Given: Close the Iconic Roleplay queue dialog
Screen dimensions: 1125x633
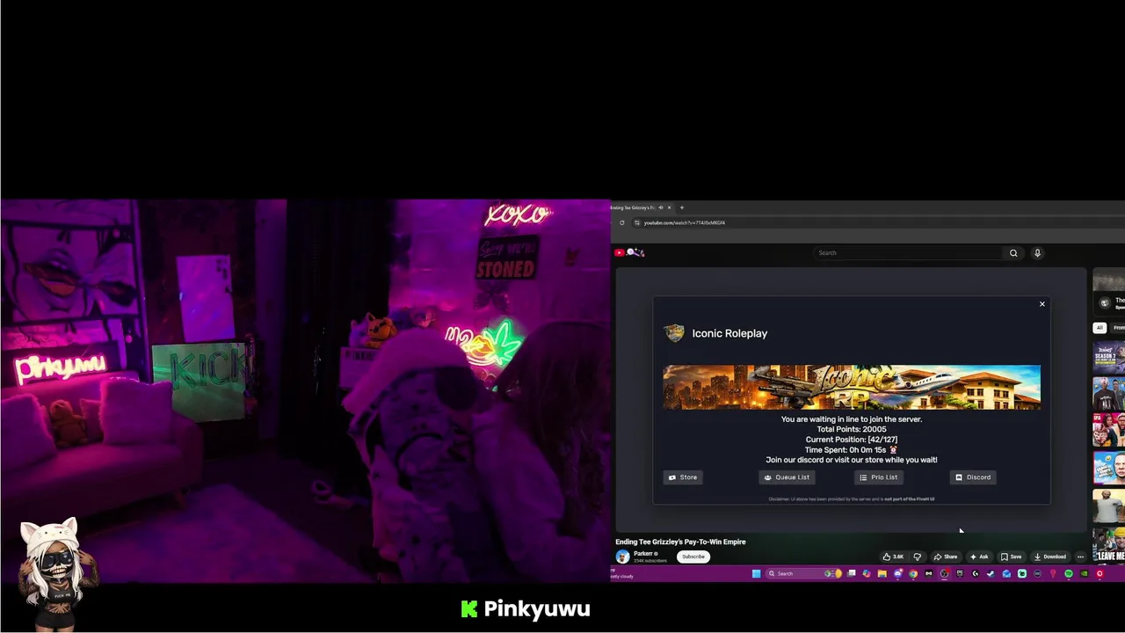Looking at the screenshot, I should tap(1042, 304).
